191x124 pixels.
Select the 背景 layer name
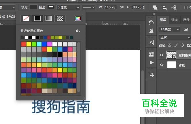(x=182, y=65)
